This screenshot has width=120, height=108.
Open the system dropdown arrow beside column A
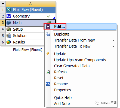(x=3, y=4)
